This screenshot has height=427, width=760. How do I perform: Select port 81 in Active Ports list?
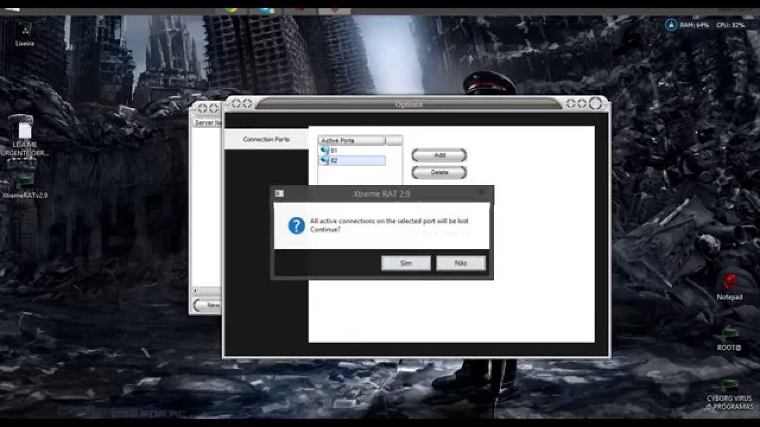coord(352,151)
